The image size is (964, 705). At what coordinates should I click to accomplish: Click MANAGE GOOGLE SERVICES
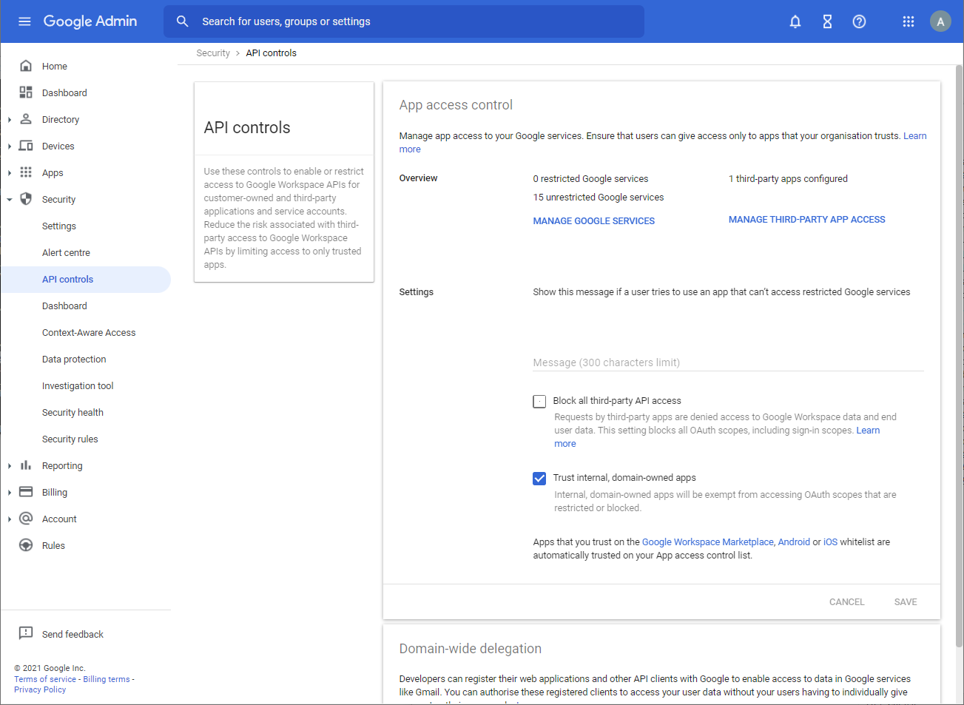tap(593, 220)
